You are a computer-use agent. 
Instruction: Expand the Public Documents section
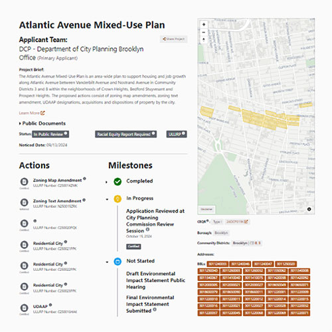click(x=42, y=124)
